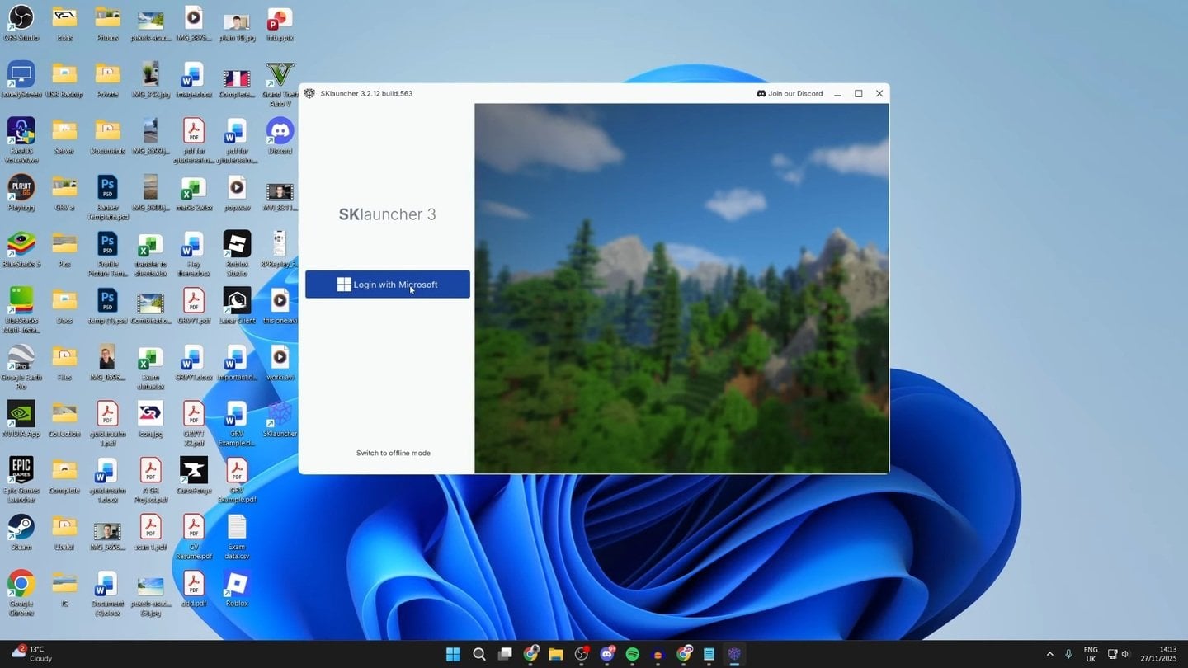Click the Epic Games Launcher icon

(21, 471)
